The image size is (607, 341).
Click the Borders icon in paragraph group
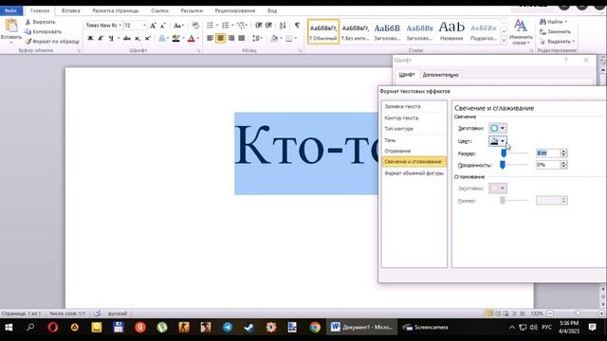(x=288, y=38)
